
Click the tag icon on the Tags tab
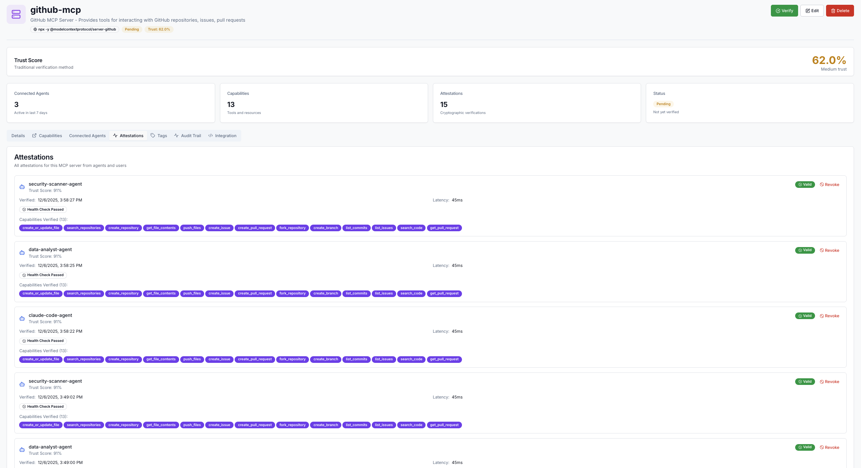pyautogui.click(x=153, y=135)
